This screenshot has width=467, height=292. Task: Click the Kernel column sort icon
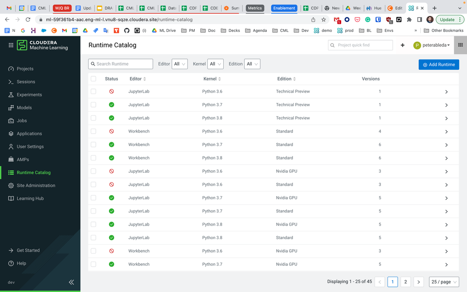tap(219, 79)
